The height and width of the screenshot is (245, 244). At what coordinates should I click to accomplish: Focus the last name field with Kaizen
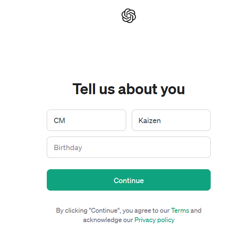click(171, 120)
